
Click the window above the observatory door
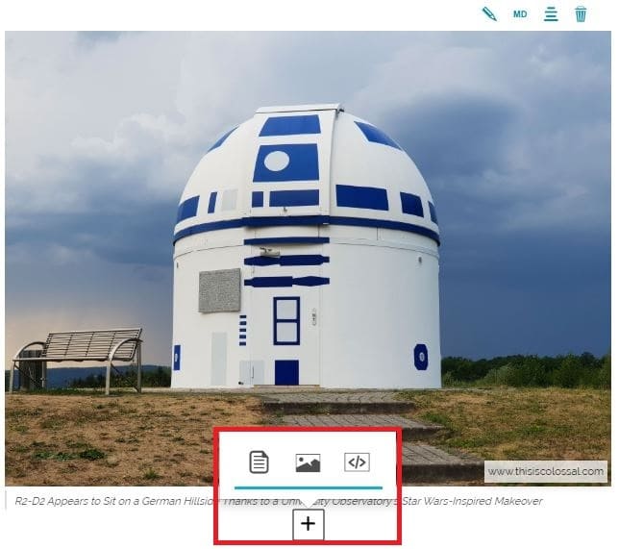click(x=286, y=320)
